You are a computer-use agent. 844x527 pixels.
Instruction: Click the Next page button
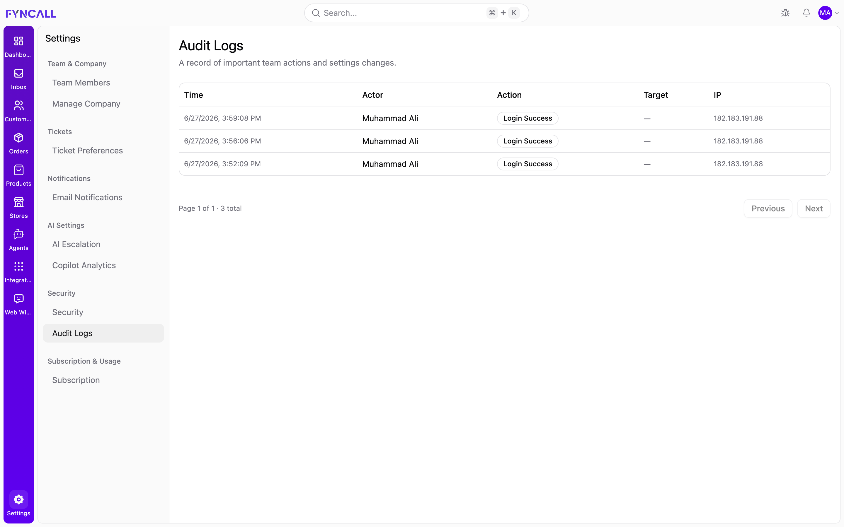tap(814, 208)
